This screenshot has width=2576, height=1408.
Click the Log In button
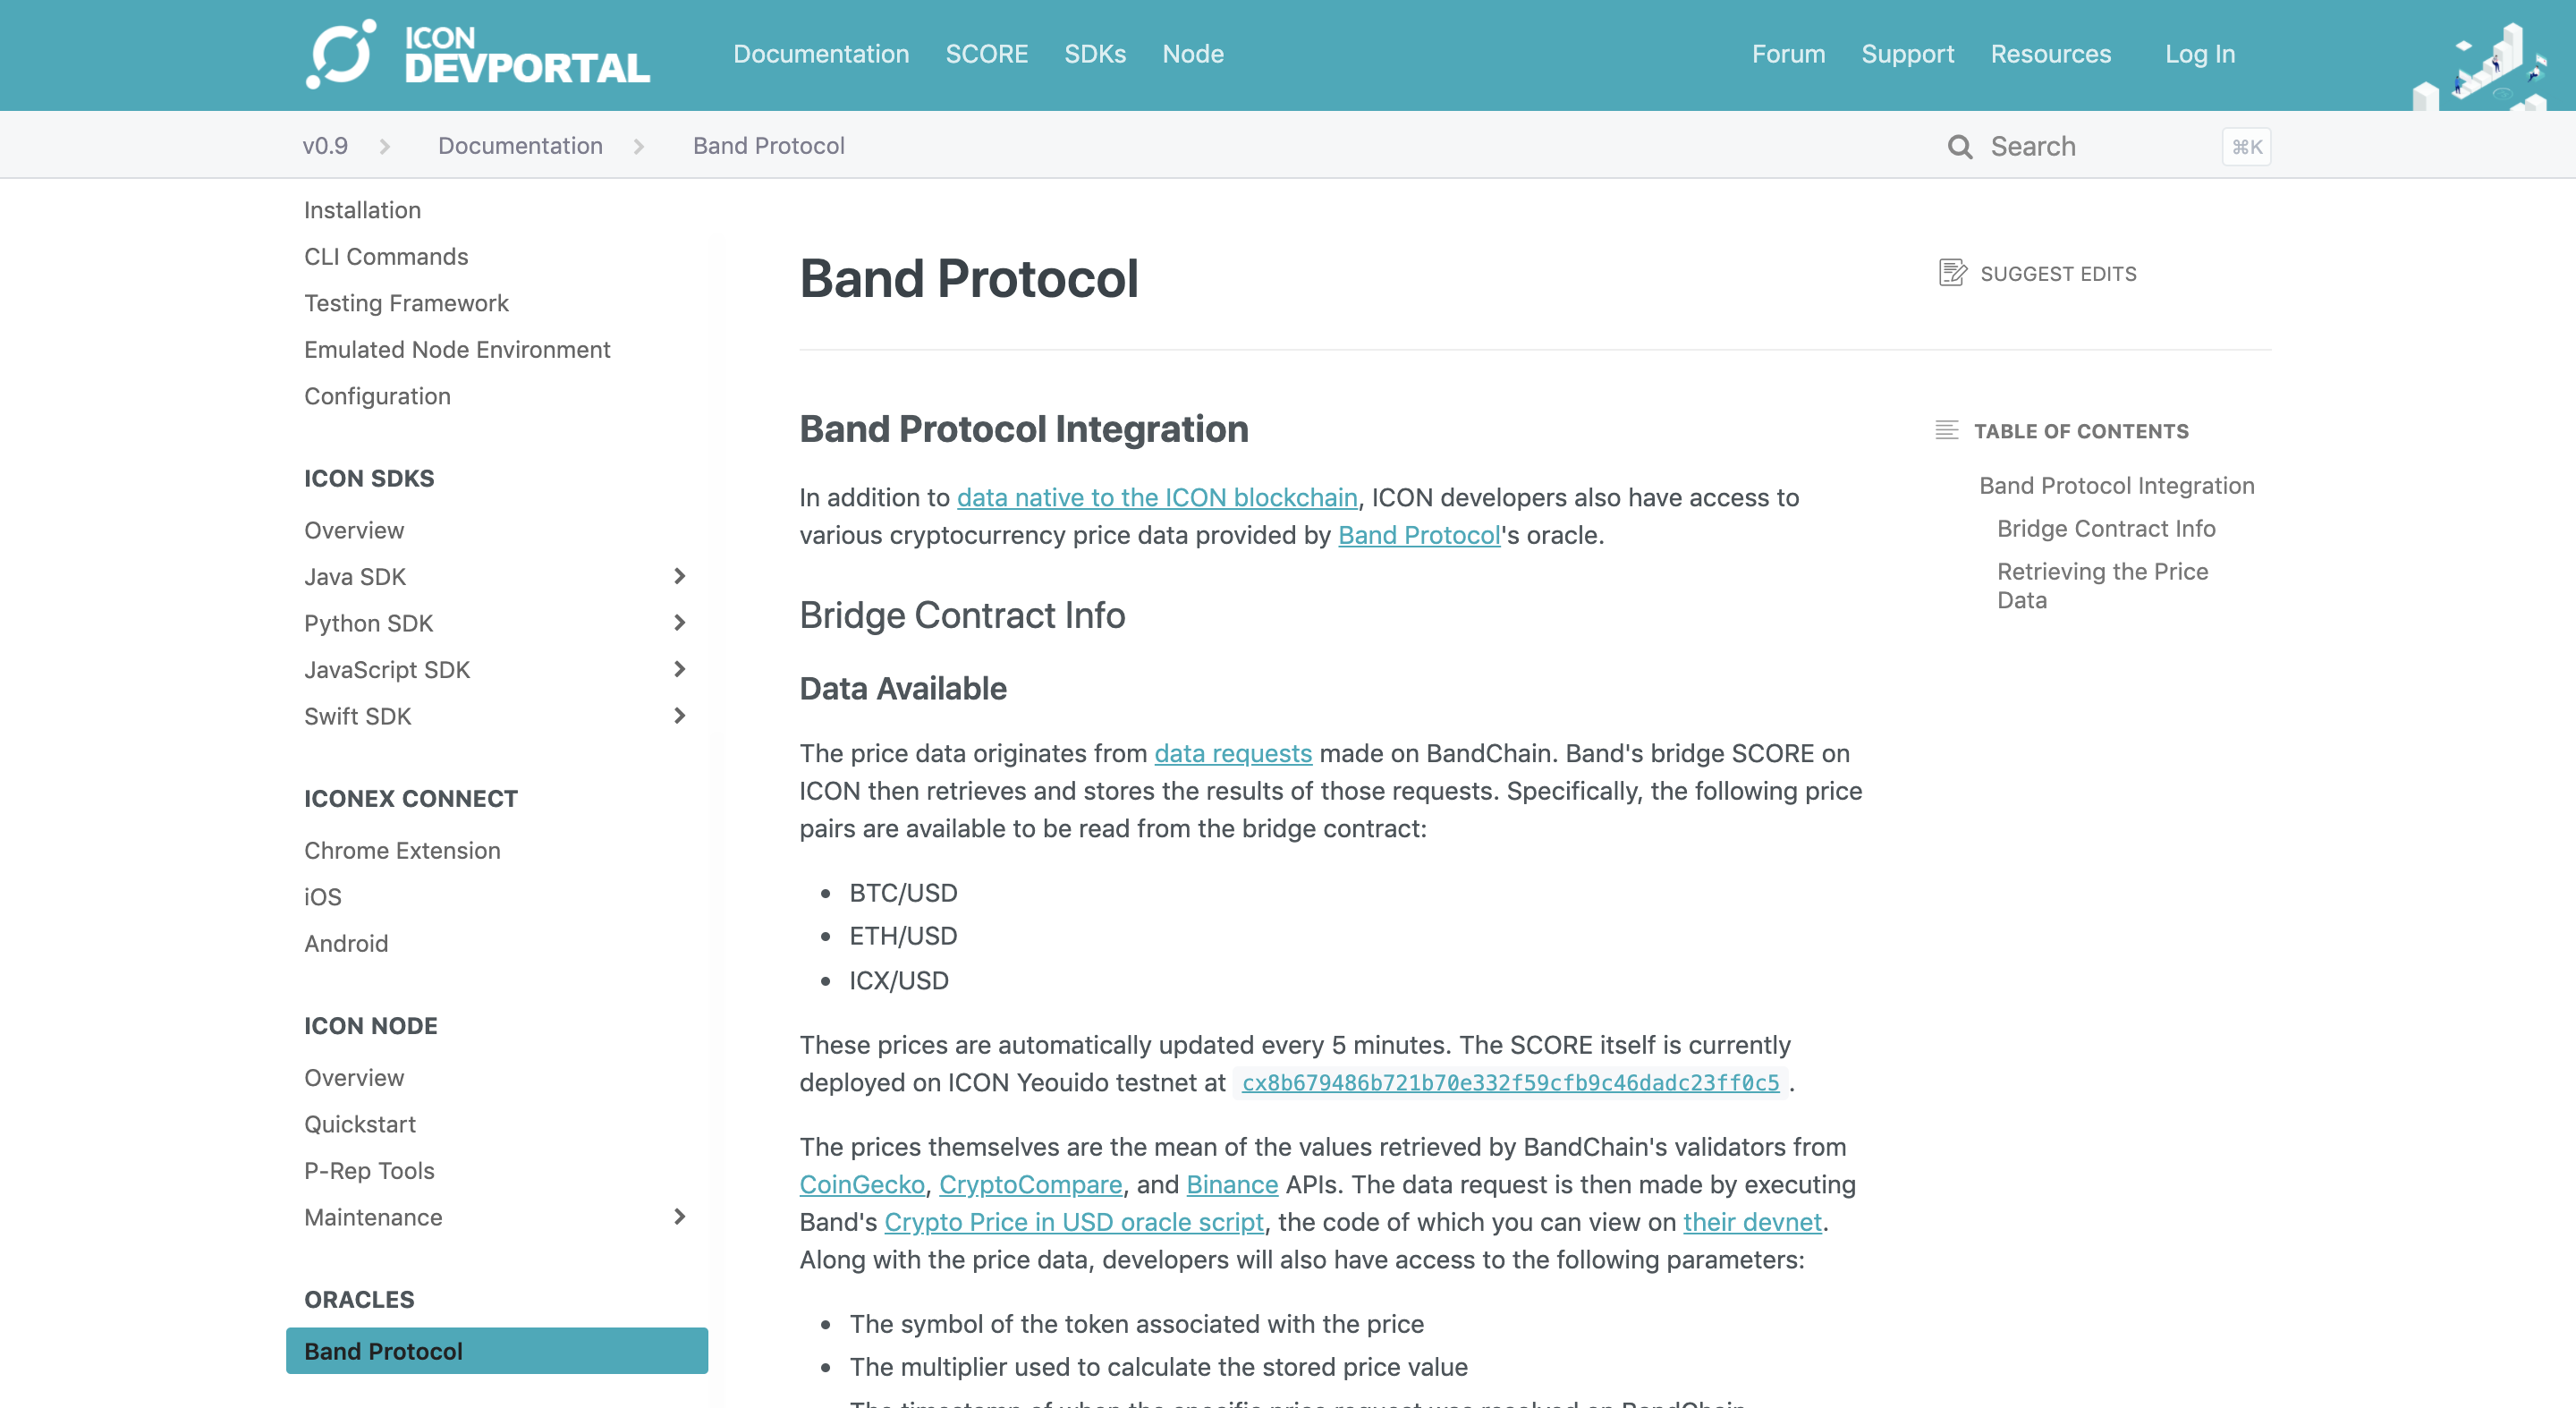point(2199,54)
